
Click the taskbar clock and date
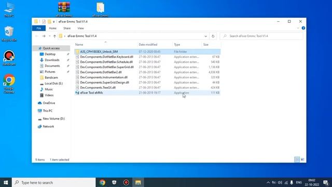312,182
